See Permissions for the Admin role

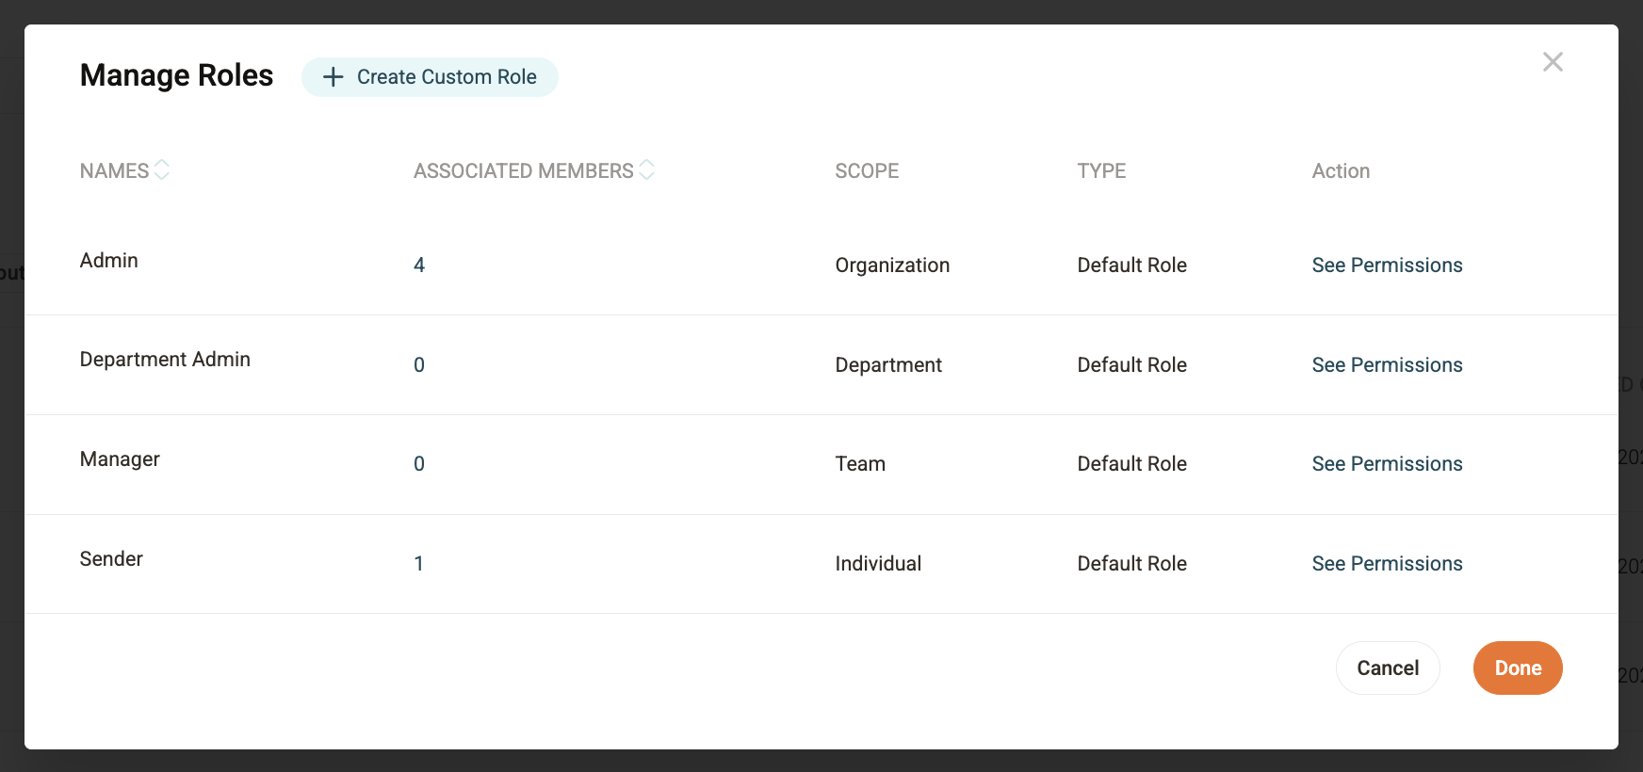click(x=1387, y=265)
